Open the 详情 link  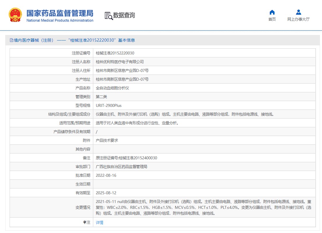[100, 223]
